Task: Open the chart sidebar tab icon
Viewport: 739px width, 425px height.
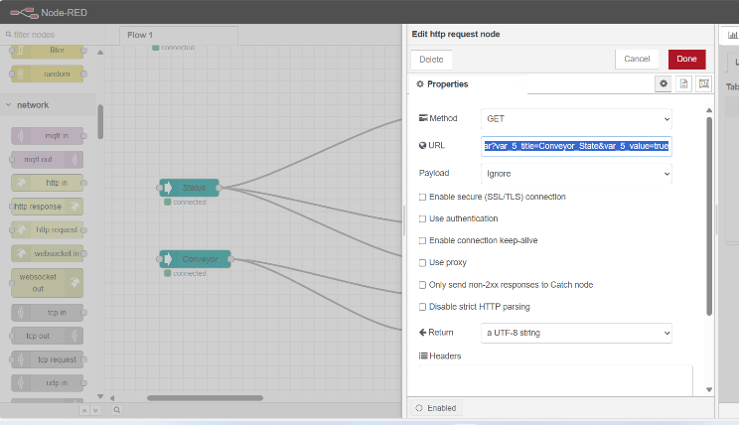Action: [x=732, y=35]
